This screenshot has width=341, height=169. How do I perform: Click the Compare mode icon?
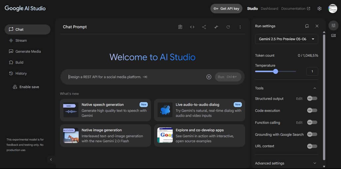click(216, 27)
